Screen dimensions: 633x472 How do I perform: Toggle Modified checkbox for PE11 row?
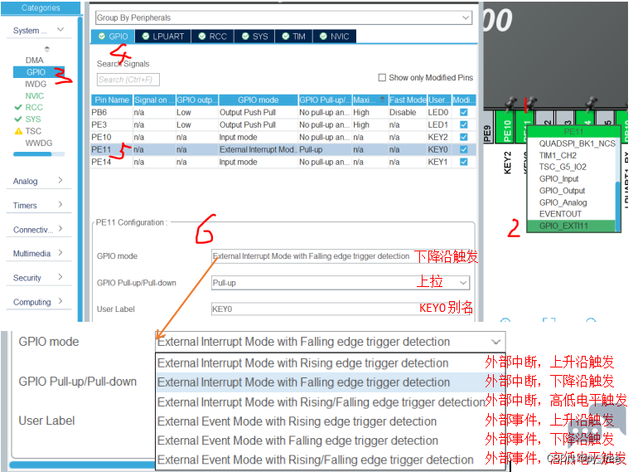464,149
